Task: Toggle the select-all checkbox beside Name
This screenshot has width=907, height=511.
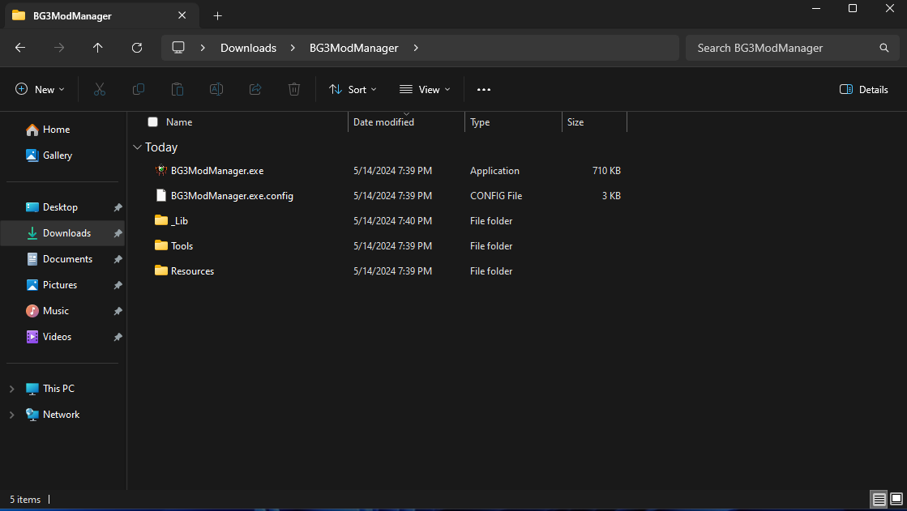Action: (152, 122)
